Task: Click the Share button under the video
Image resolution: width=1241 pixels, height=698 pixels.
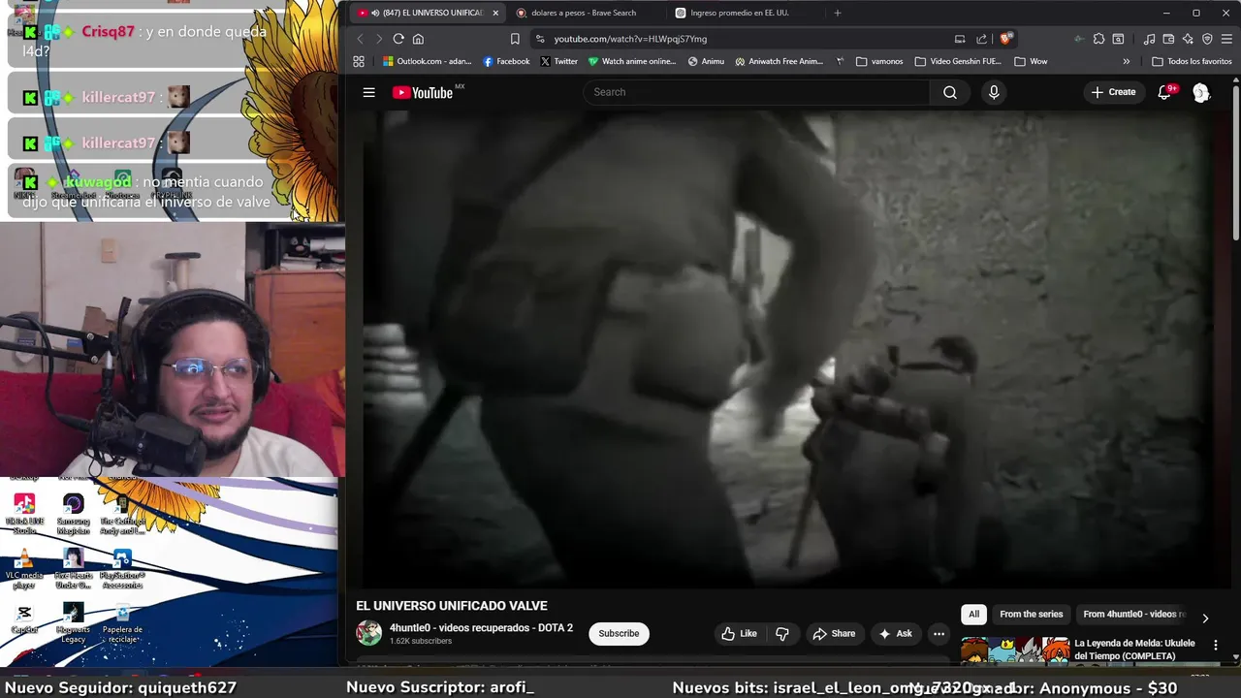Action: tap(834, 633)
